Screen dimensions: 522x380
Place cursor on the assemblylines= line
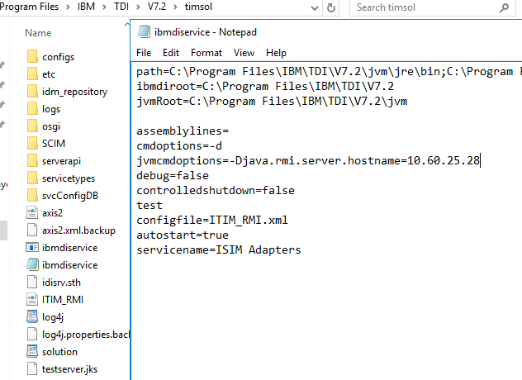pos(183,131)
